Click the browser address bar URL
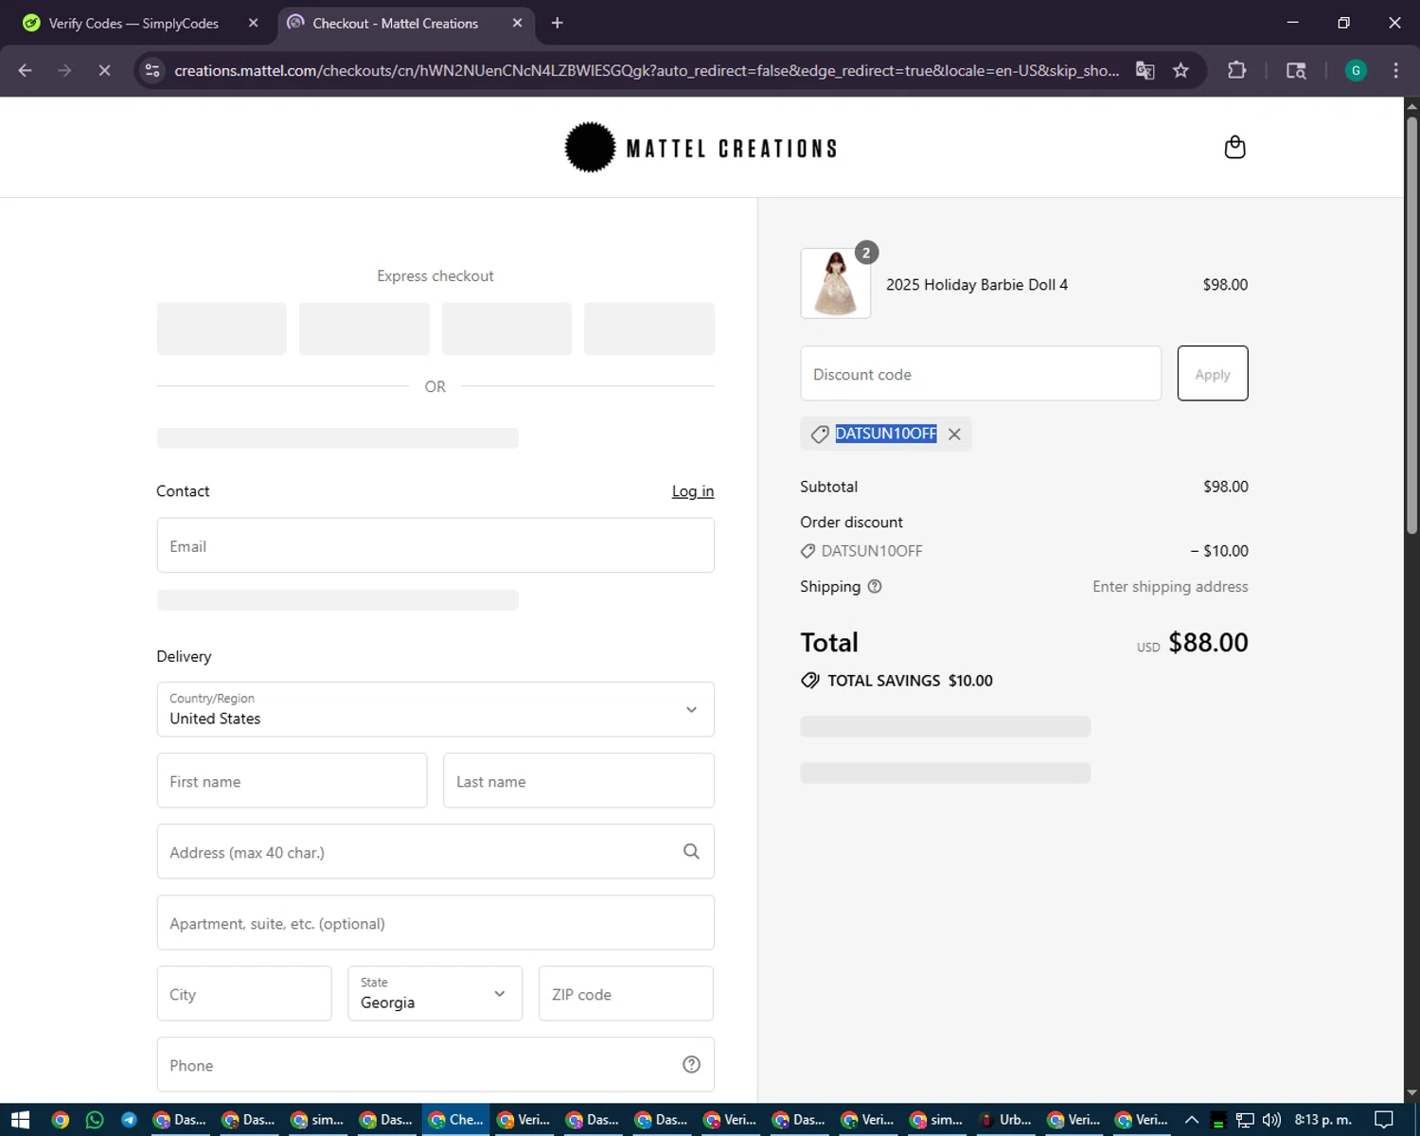1420x1136 pixels. 647,70
